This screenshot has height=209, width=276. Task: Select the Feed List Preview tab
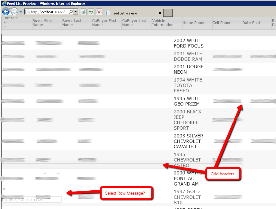(x=133, y=13)
